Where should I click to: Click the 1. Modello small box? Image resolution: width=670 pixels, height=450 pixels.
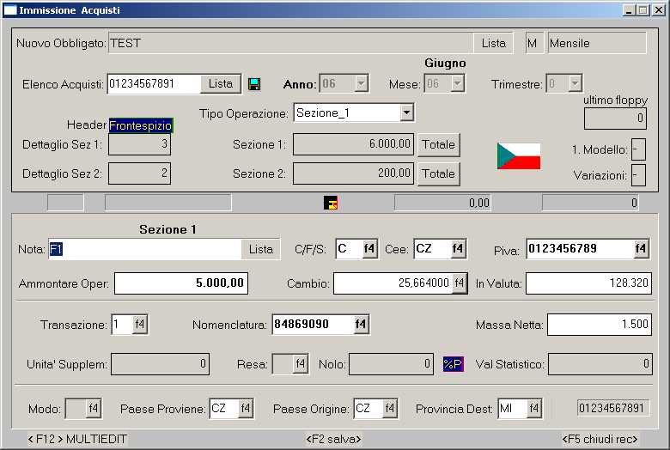[x=638, y=149]
